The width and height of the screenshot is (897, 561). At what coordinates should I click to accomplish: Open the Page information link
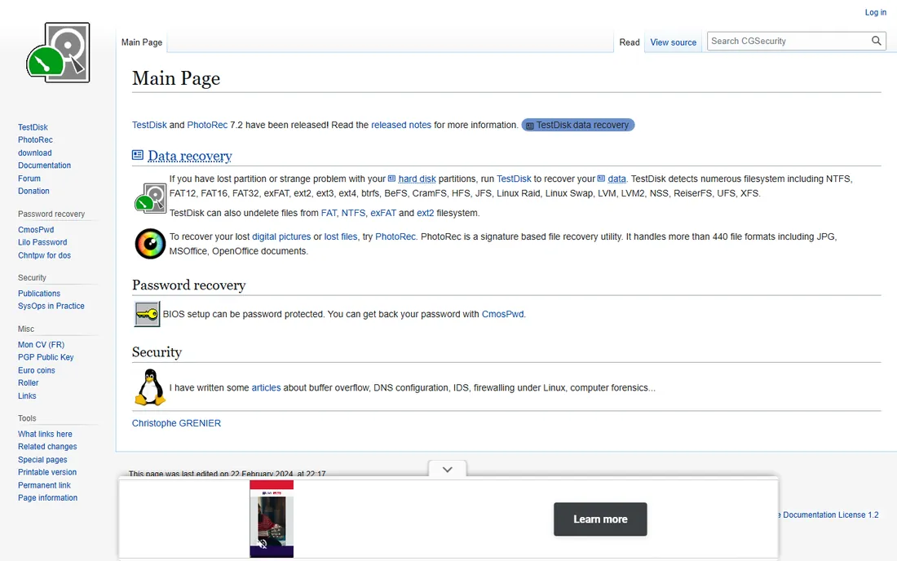tap(47, 497)
